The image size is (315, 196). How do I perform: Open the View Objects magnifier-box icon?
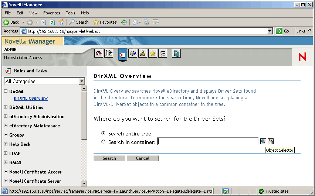click(133, 54)
